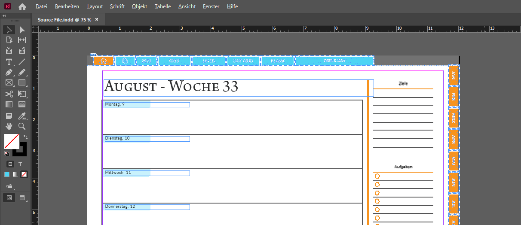Select the Mittwoch, 11 text frame
This screenshot has width=521, height=225.
[x=147, y=173]
